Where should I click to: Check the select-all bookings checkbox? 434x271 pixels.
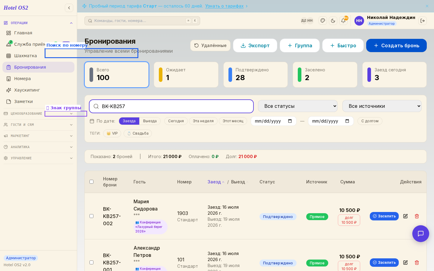coord(92,182)
